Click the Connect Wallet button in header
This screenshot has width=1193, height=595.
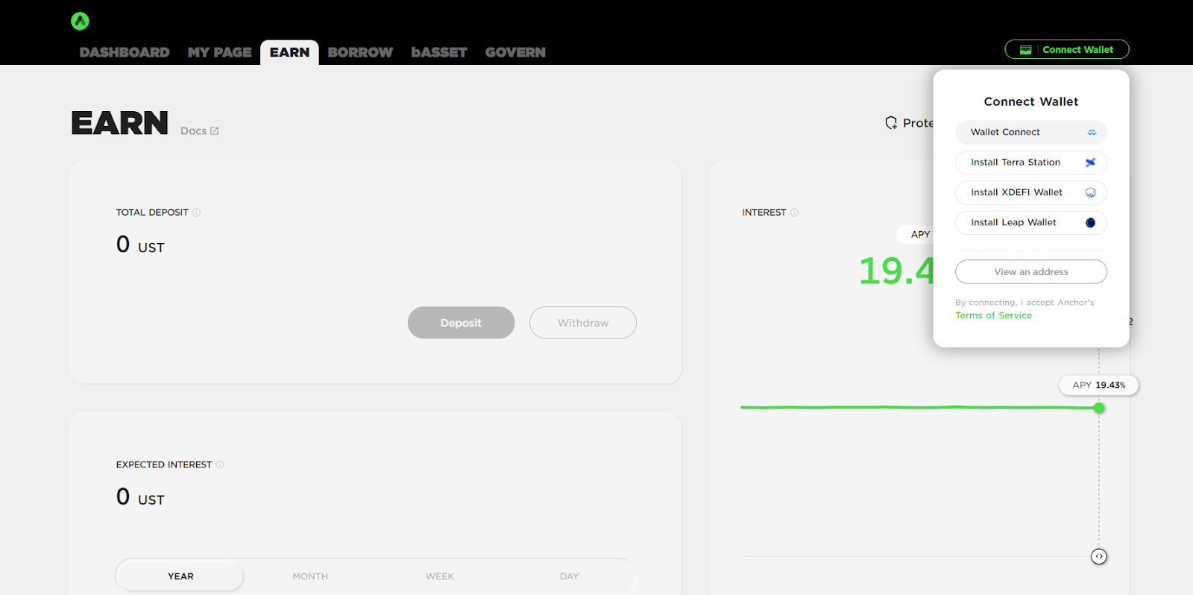(1067, 49)
